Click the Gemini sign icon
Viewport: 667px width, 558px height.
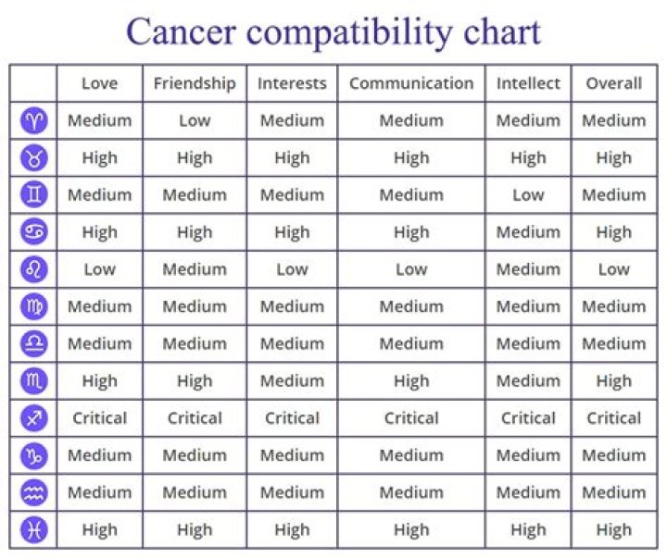coord(33,195)
